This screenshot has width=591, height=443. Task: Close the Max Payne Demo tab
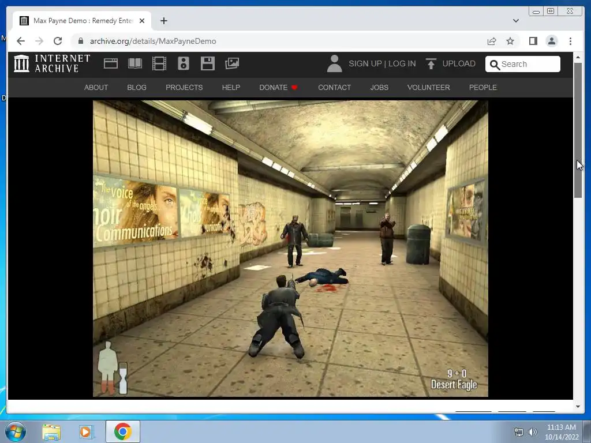(142, 21)
